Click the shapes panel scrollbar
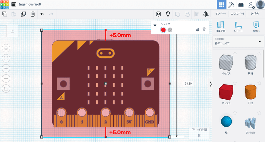This screenshot has width=265, height=142. tap(264, 64)
